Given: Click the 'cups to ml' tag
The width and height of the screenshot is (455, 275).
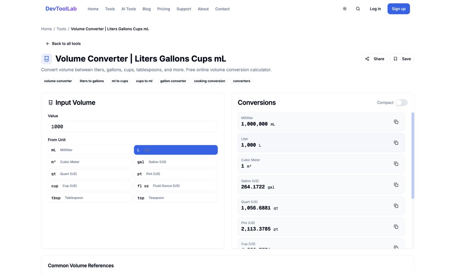Looking at the screenshot, I should coord(144,81).
